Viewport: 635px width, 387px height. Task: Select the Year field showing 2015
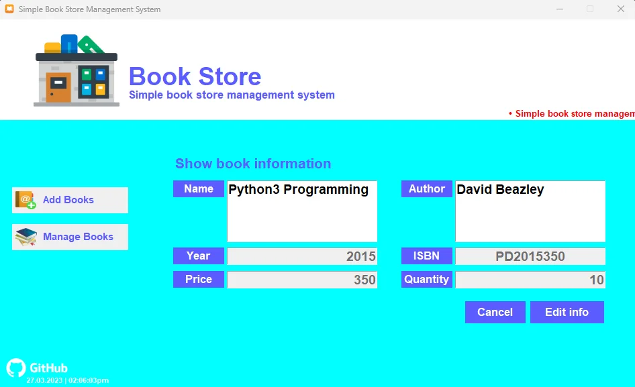pyautogui.click(x=302, y=256)
